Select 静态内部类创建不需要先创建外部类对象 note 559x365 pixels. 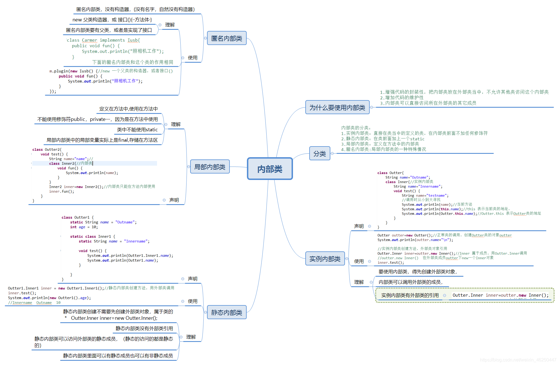pos(118,315)
